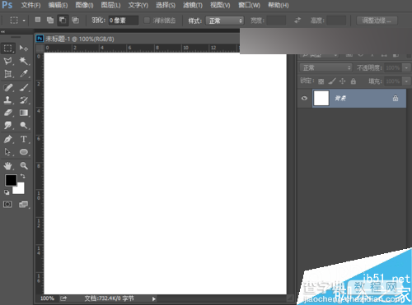
Task: Select the Dodge tool
Action: pos(24,125)
